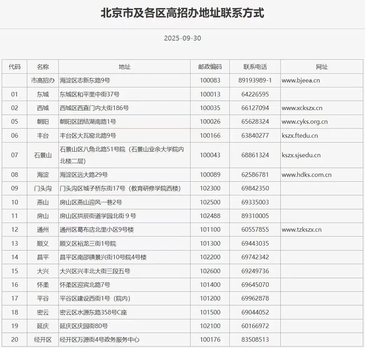Select address 房山区燕山迎风一巷2号
This screenshot has width=365, height=348.
[x=91, y=202]
